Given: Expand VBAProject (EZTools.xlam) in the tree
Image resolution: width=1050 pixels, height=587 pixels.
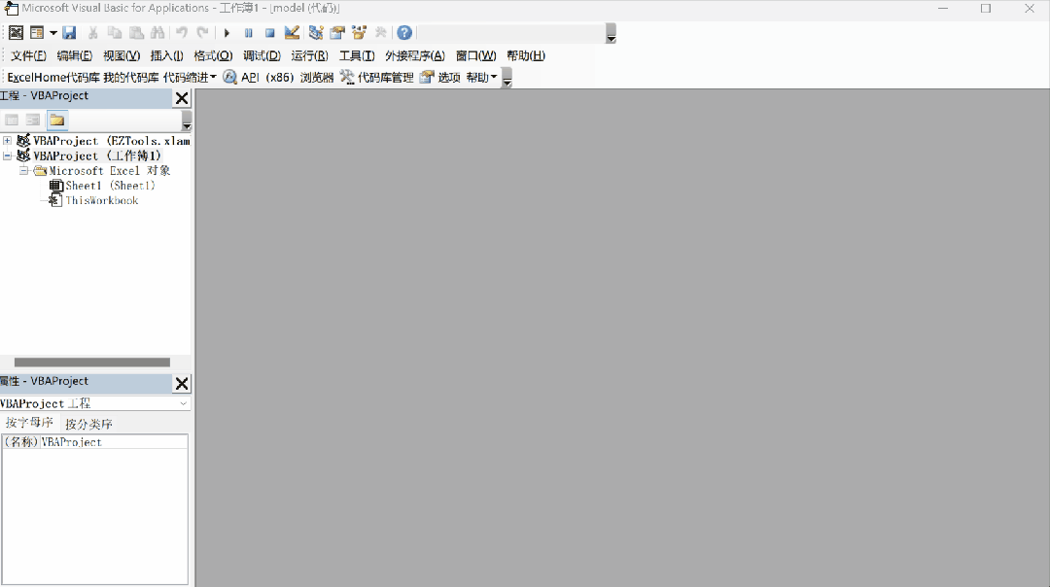Looking at the screenshot, I should (7, 140).
